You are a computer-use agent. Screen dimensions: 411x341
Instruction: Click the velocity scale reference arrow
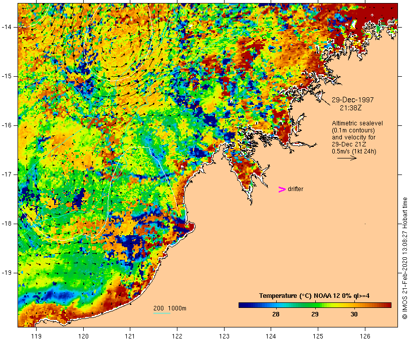click(x=346, y=158)
